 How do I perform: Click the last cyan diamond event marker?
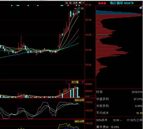click(79, 5)
